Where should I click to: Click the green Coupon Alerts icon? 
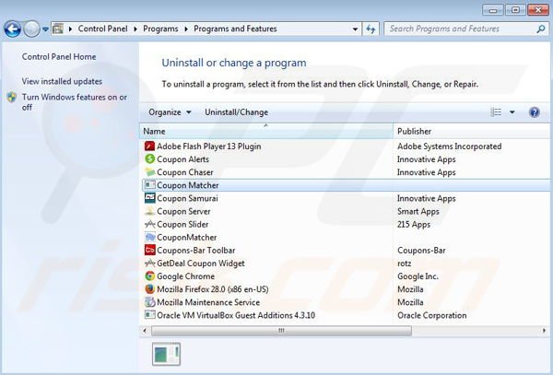(x=150, y=159)
